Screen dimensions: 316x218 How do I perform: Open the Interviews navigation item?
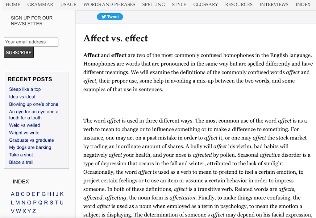274,5
